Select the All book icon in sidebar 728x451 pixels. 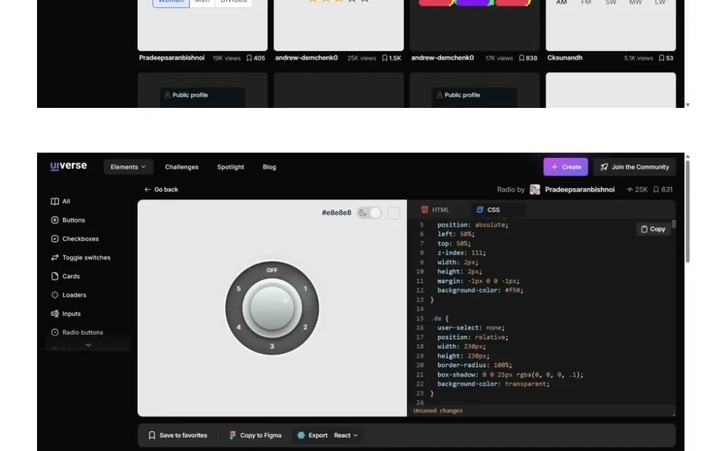tap(55, 201)
